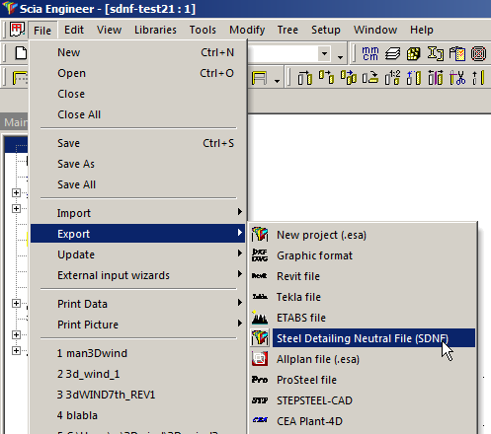Choose Save All menu entry
Screen dimensions: 491x434
(137, 184)
